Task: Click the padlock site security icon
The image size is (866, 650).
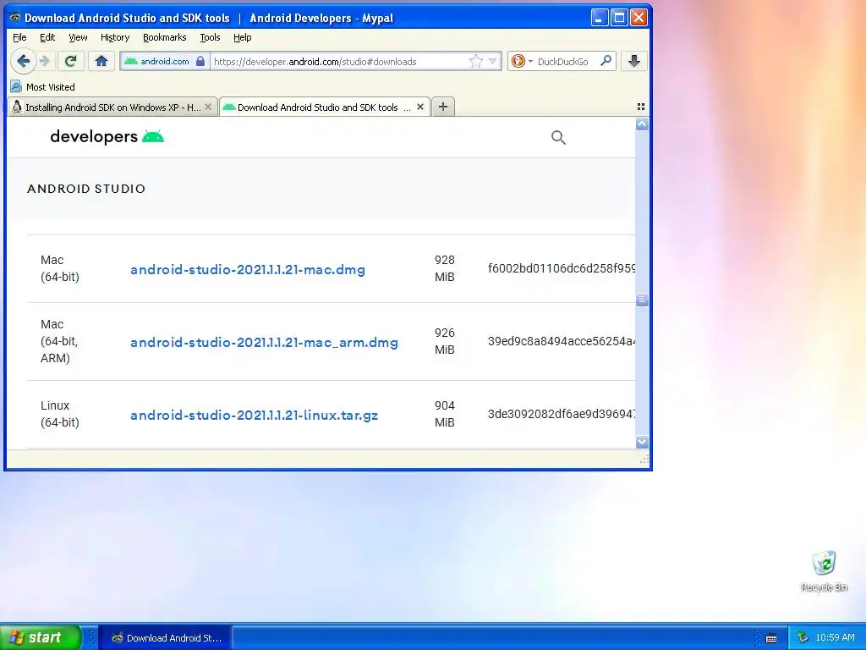Action: (200, 61)
